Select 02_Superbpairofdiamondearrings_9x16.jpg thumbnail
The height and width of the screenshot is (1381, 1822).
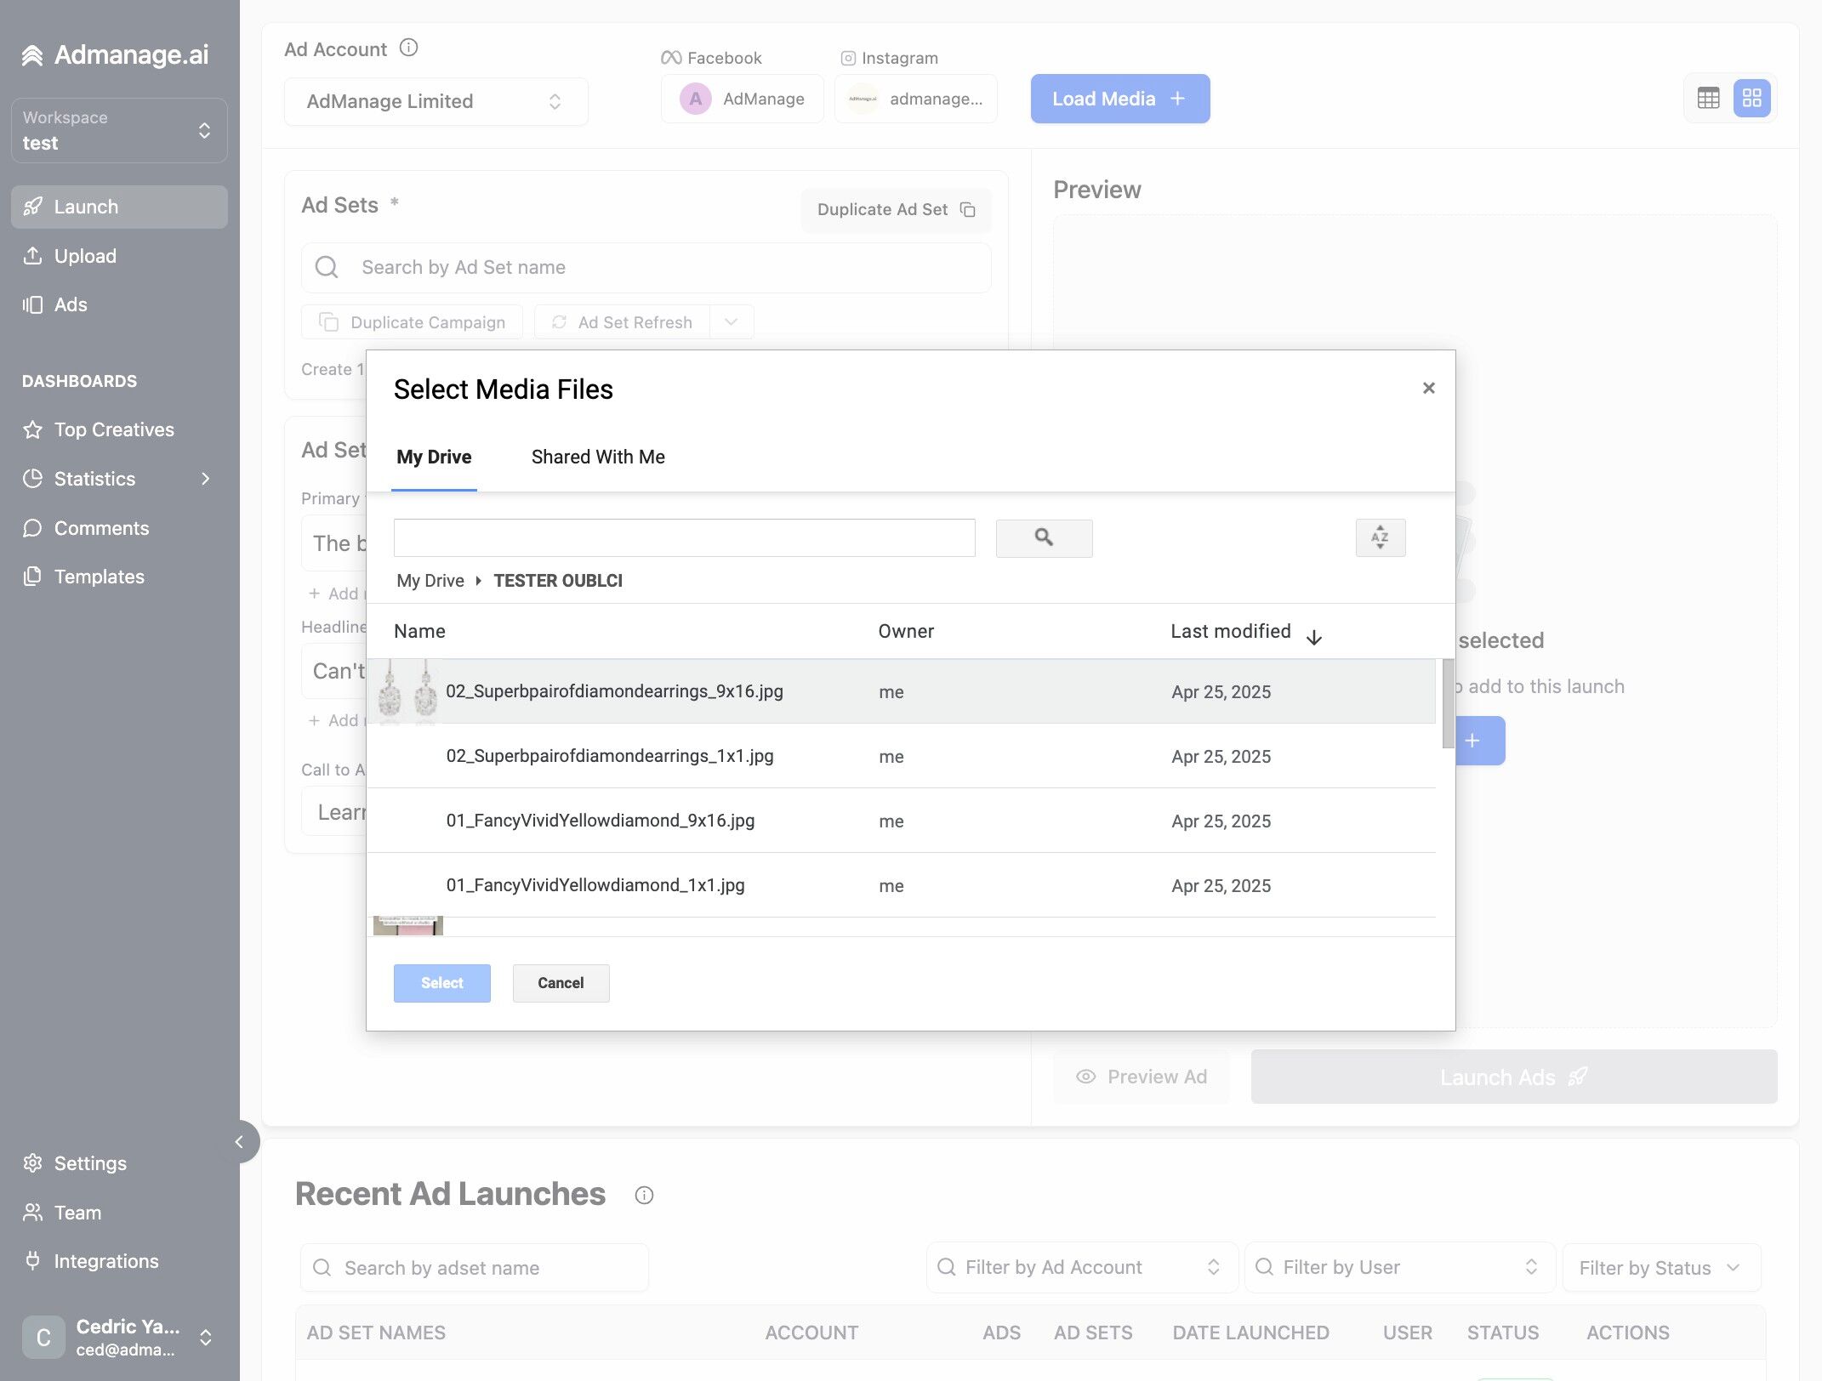[407, 691]
